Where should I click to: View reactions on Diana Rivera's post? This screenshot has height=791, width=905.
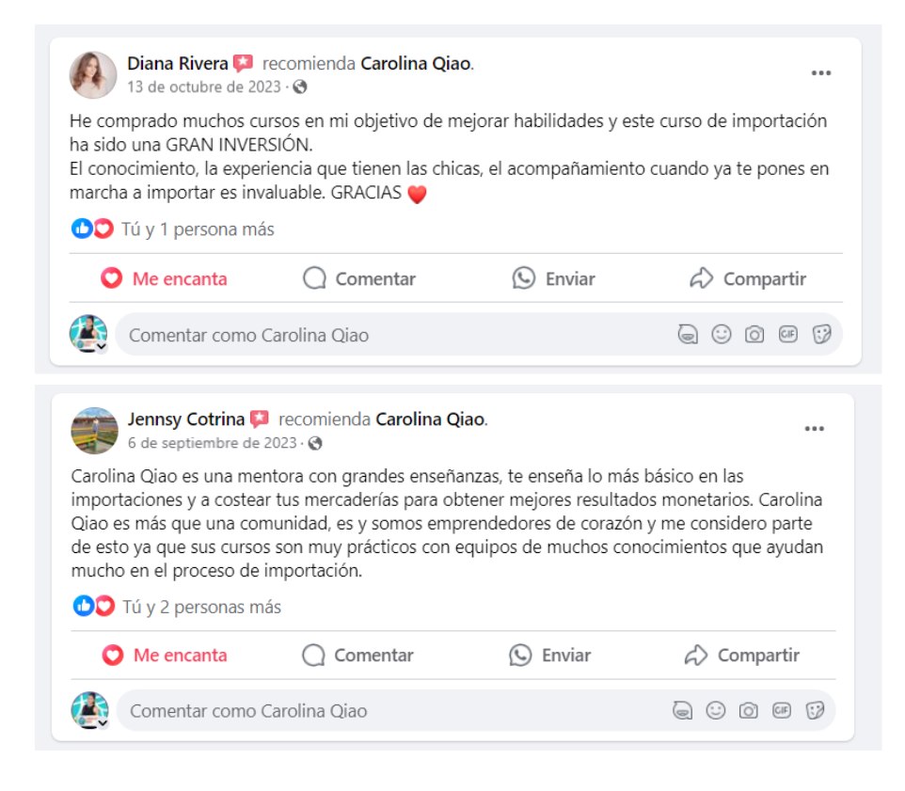[x=172, y=229]
